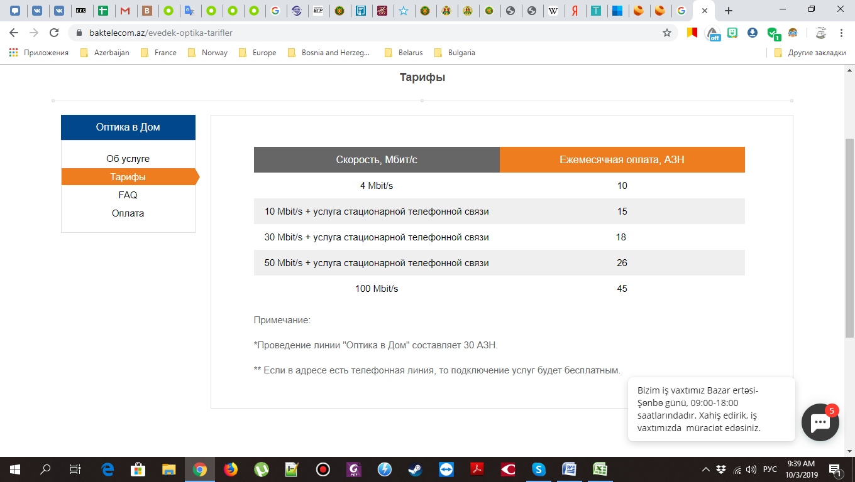Viewport: 855px width, 482px height.
Task: Open the Belarus bookmarks folder
Action: tap(404, 53)
